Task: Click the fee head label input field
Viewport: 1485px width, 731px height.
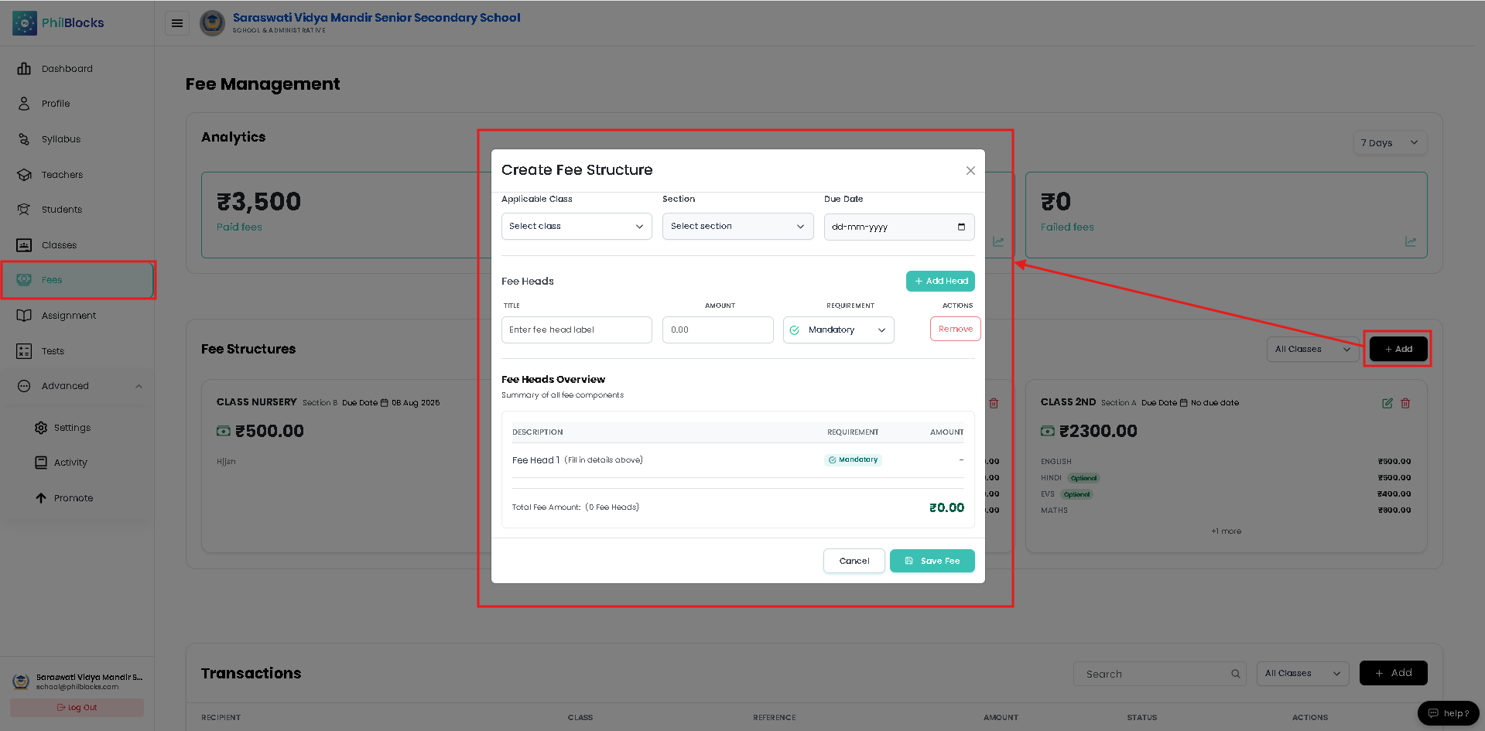Action: click(577, 330)
